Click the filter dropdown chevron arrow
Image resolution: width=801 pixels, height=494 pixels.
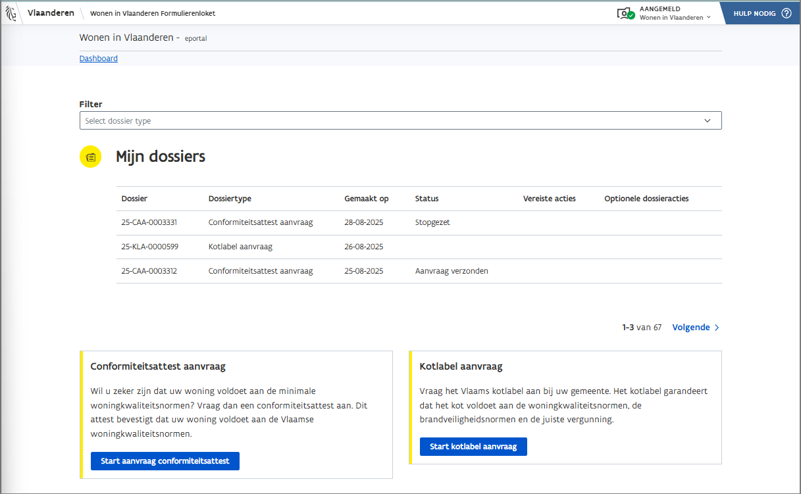tap(708, 121)
